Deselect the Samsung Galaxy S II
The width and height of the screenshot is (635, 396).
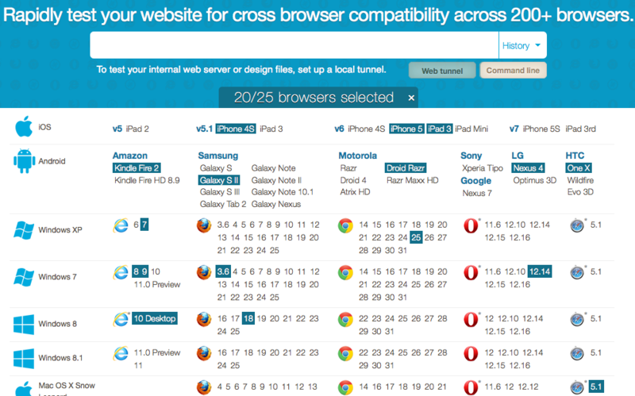click(x=219, y=180)
